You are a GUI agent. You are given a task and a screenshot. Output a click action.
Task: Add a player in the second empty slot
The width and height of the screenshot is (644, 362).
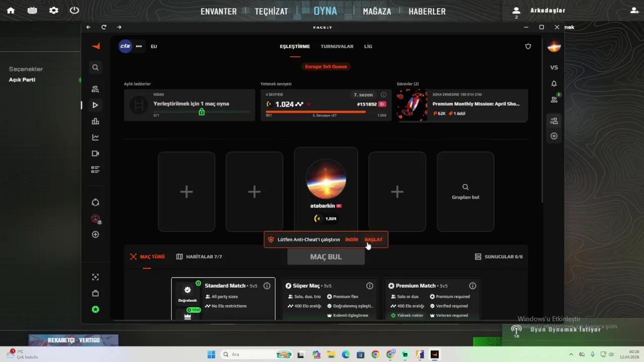[254, 192]
